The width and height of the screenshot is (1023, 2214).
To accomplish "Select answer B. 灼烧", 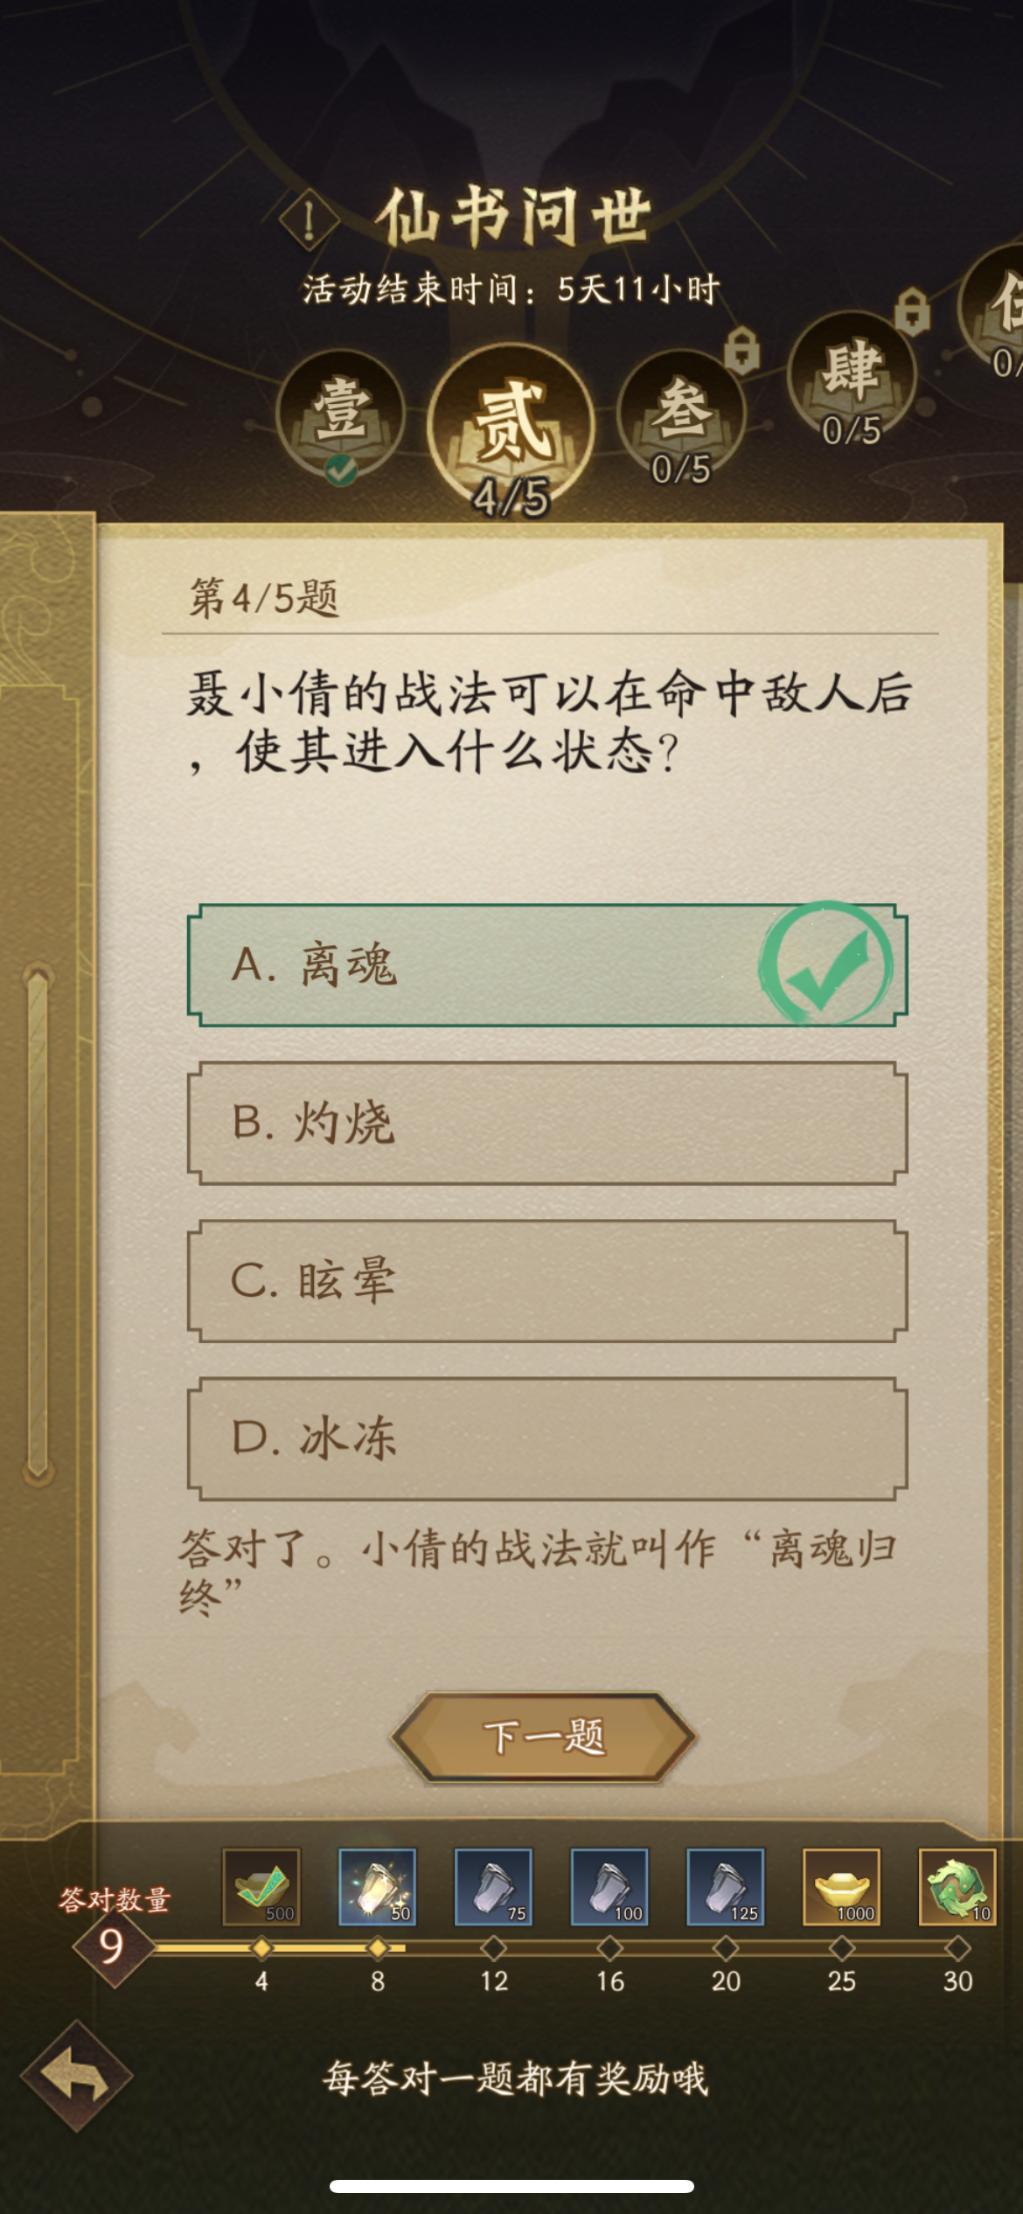I will tap(547, 1123).
